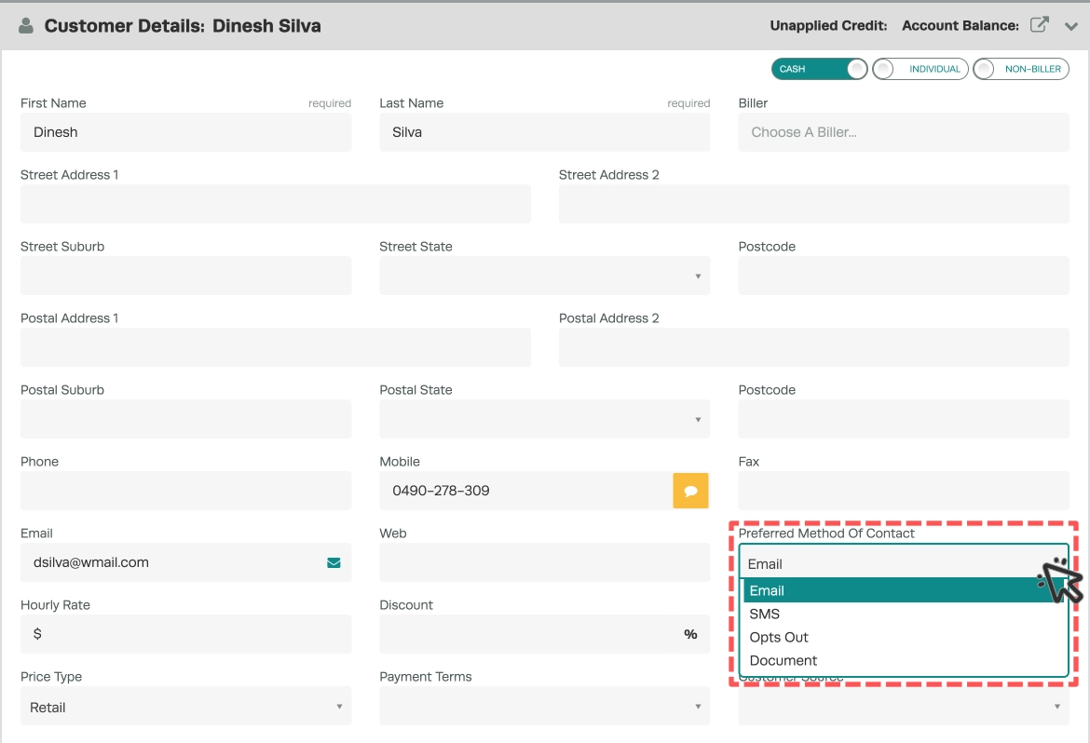Open the Payment Terms dropdown
Viewport: 1090px width, 743px height.
coord(544,706)
